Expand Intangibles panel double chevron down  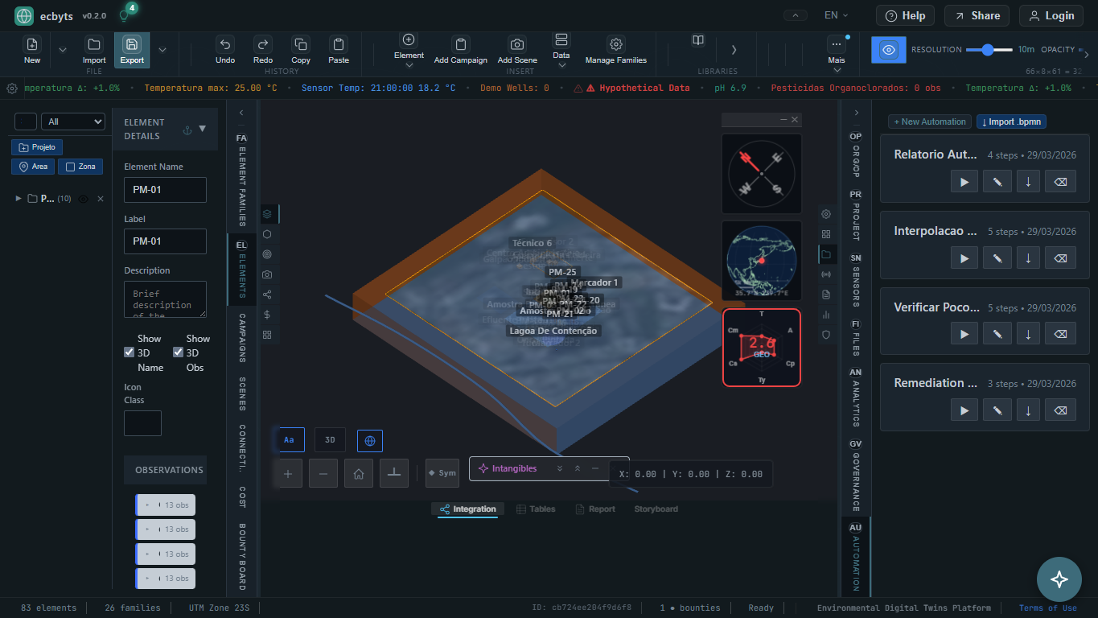[560, 468]
